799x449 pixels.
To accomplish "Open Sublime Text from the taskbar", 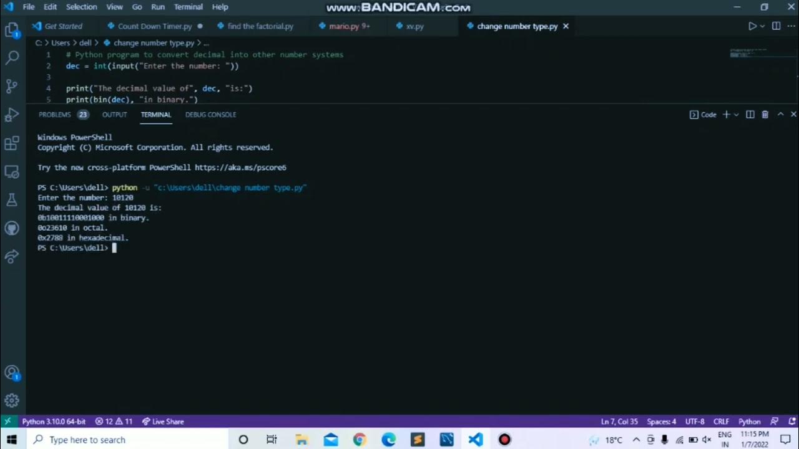I will [418, 440].
